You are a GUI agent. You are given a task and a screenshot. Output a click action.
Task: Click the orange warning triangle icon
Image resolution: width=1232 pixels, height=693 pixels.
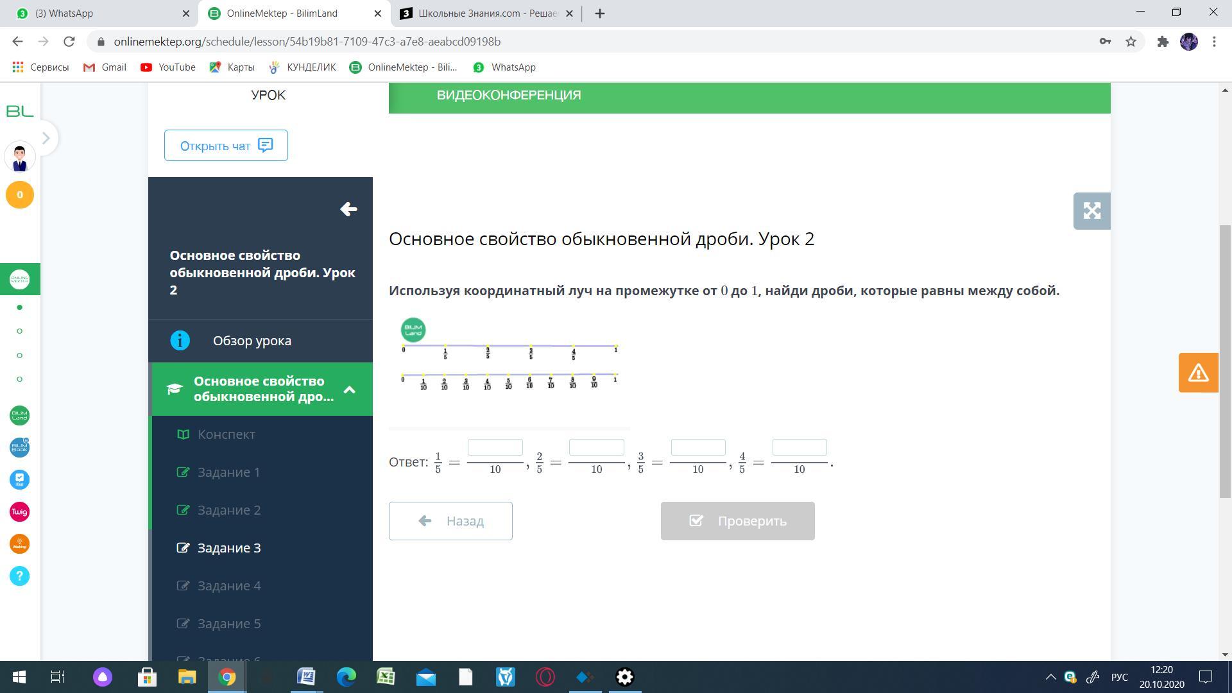(1198, 373)
